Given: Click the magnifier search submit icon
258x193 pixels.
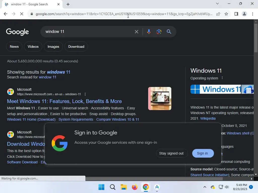Looking at the screenshot, I should 169,32.
